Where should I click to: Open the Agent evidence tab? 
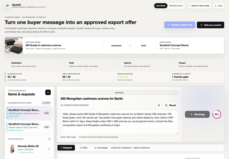coord(142,148)
